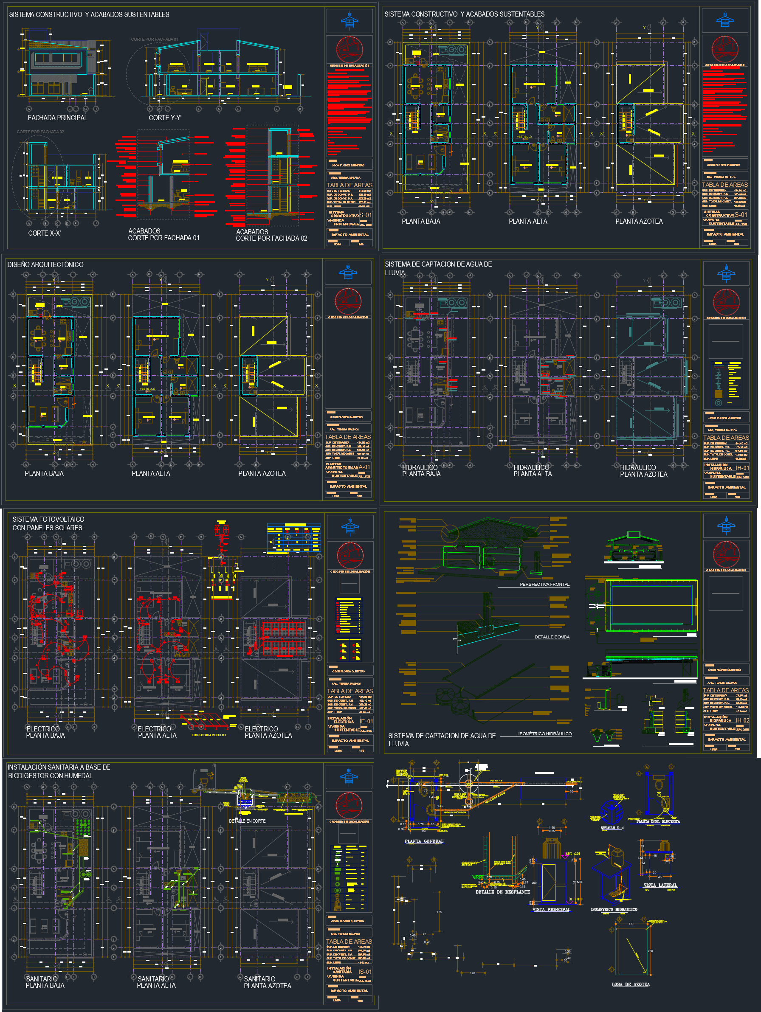This screenshot has width=761, height=1012.
Task: Click the FACHADA PRINCIPAL drawing label
Action: click(57, 118)
